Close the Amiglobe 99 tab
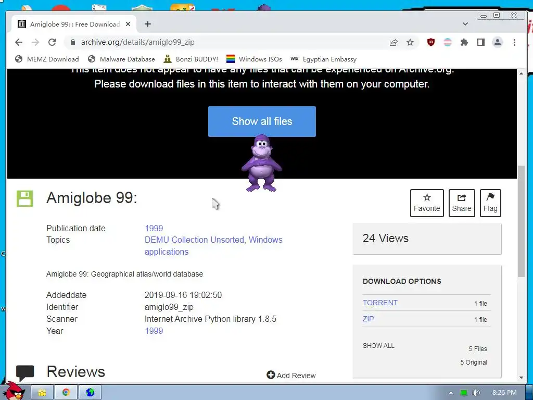This screenshot has width=533, height=400. coord(128,24)
